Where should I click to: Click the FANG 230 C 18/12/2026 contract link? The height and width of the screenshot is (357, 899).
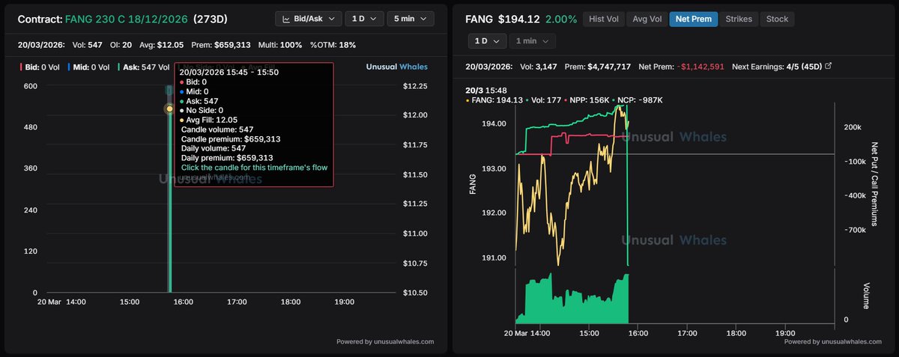(x=126, y=19)
